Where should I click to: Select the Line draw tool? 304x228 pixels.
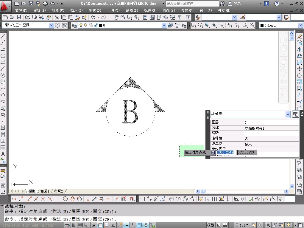point(3,36)
